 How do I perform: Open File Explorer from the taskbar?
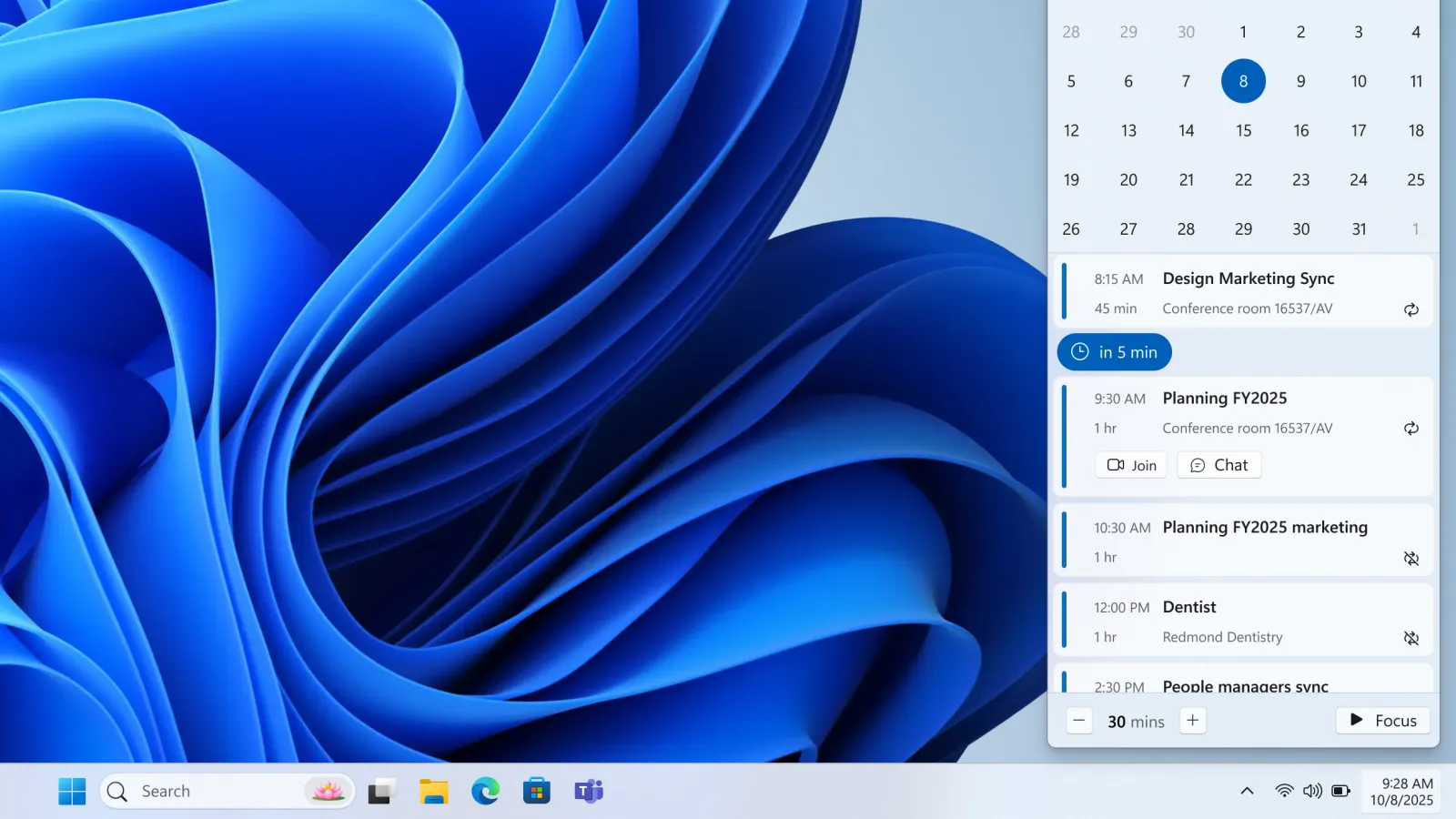click(x=434, y=791)
